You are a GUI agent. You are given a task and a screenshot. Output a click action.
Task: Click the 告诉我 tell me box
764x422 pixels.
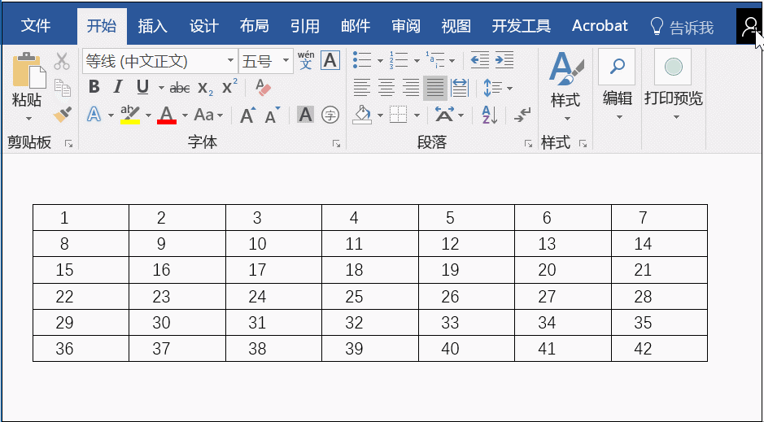tap(682, 28)
